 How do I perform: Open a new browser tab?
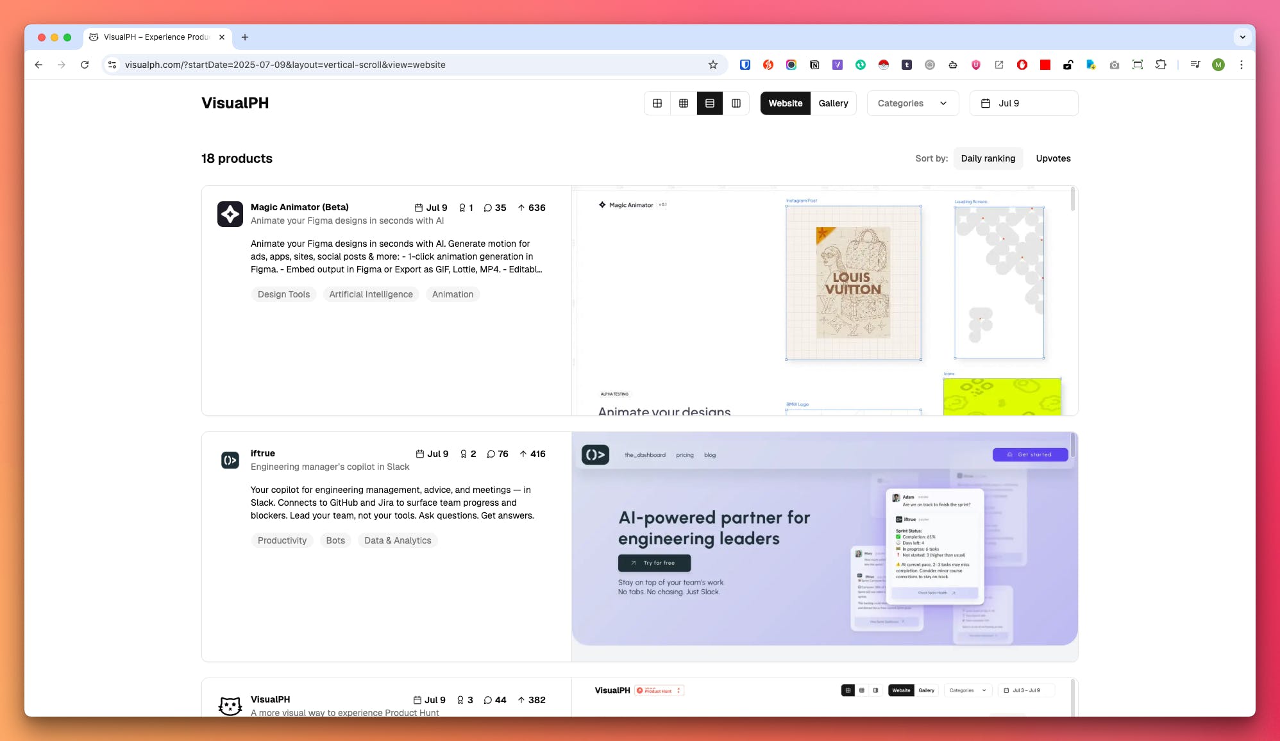pyautogui.click(x=245, y=37)
